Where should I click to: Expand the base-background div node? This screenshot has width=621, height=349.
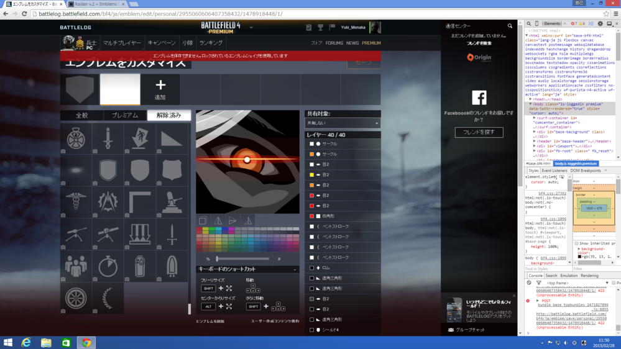[534, 132]
